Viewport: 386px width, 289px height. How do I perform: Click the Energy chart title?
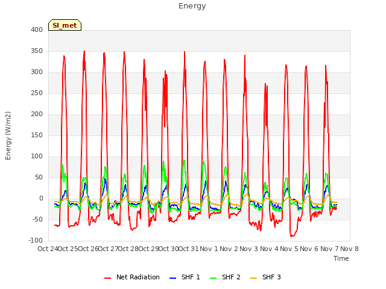pos(192,6)
